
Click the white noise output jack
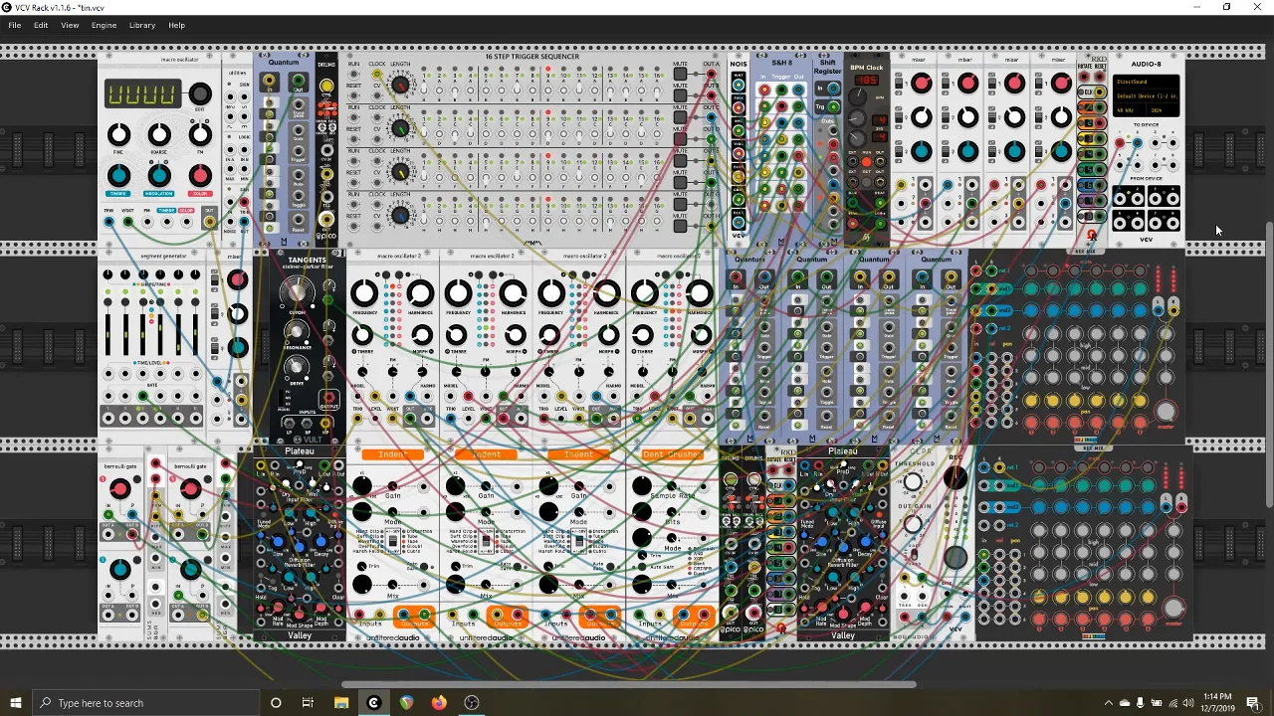(x=739, y=86)
